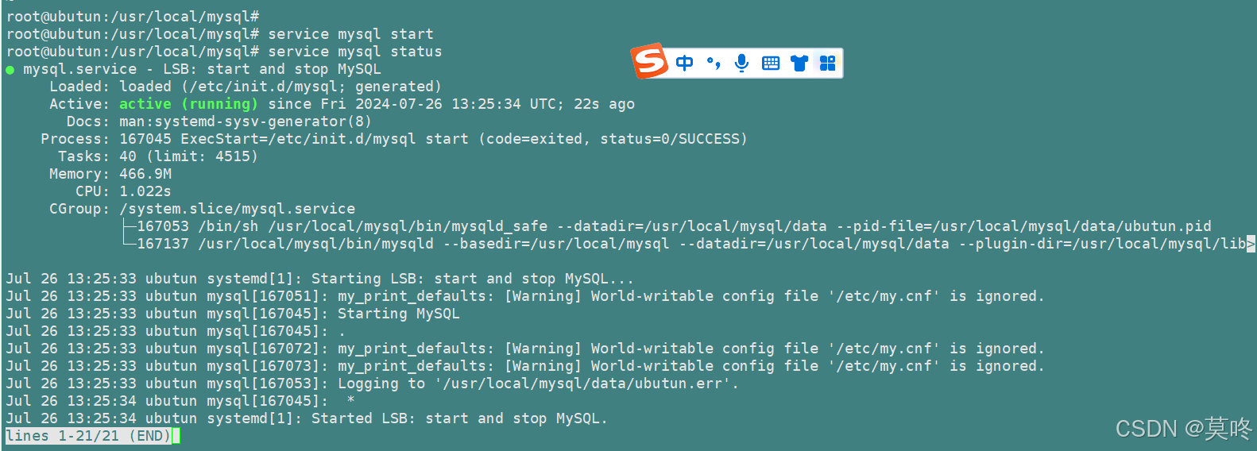Click the 'service mysql start' command

pyautogui.click(x=350, y=34)
